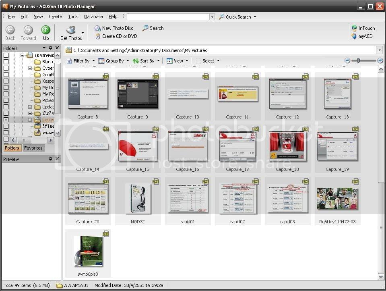Tick the checkbox beside the GomPl folder

click(x=6, y=75)
